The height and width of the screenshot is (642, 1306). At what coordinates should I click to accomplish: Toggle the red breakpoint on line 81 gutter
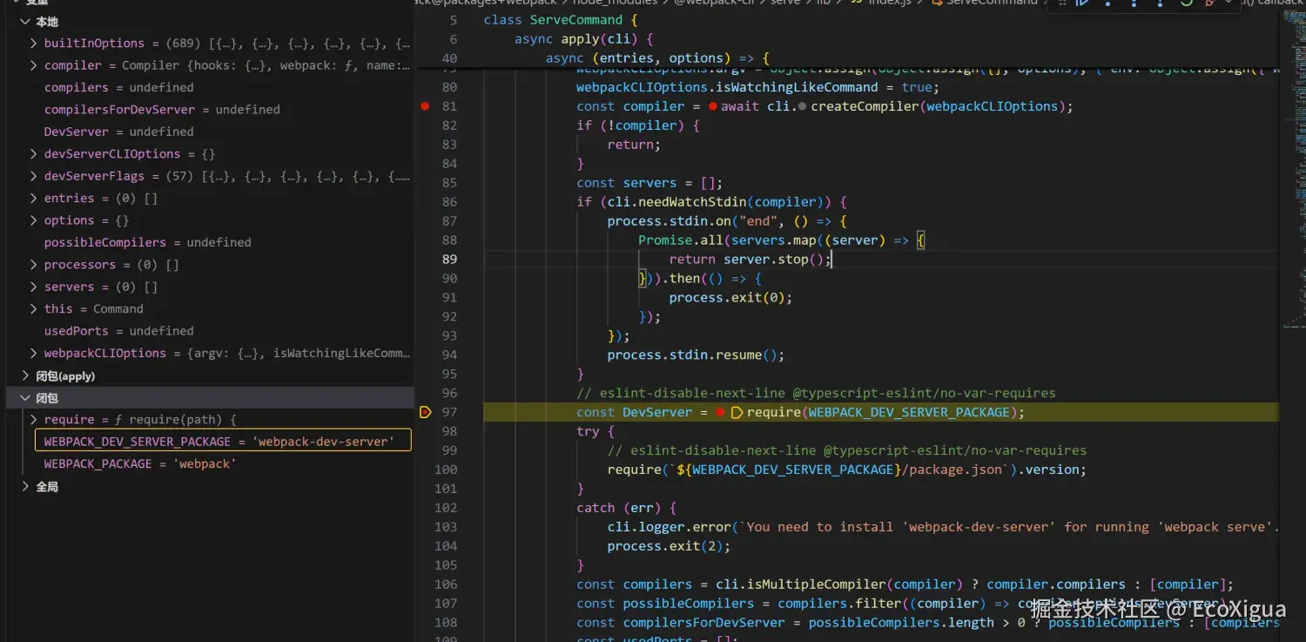(x=425, y=106)
